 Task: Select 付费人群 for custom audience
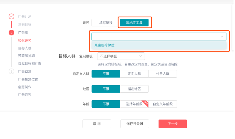pyautogui.click(x=163, y=74)
